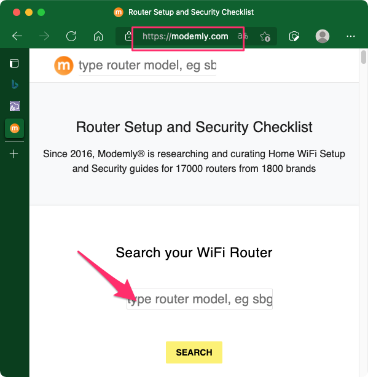Open the translate page option

coord(243,36)
